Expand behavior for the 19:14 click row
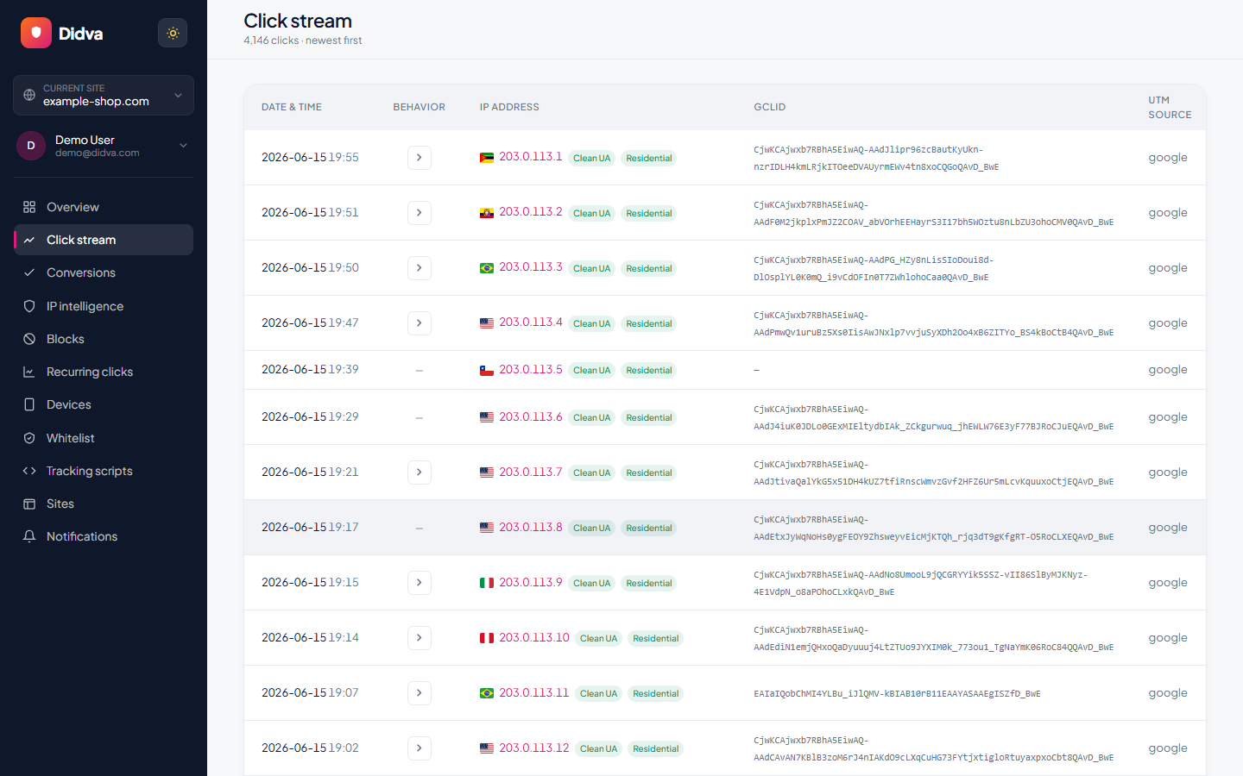 (420, 638)
